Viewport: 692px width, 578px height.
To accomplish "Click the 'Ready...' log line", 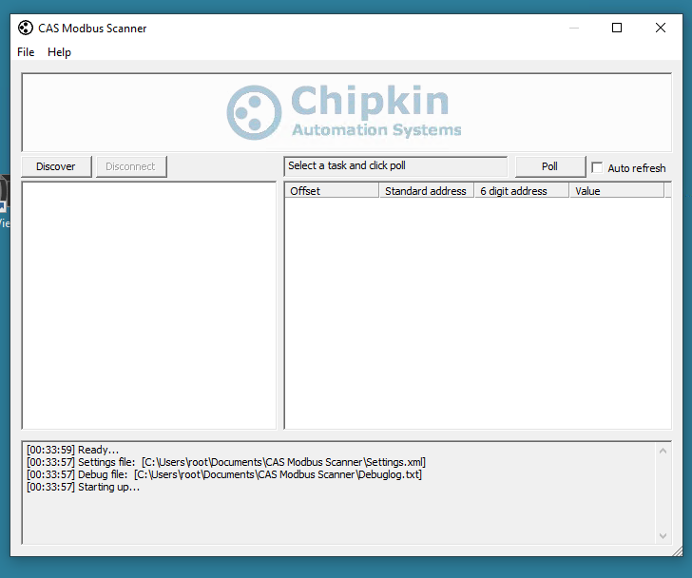I will (73, 450).
